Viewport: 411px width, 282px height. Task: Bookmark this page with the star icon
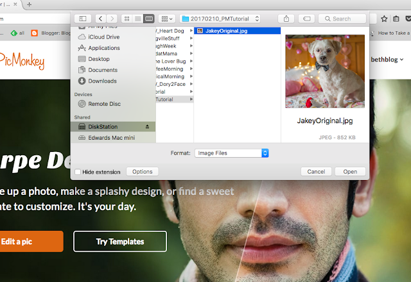(384, 19)
